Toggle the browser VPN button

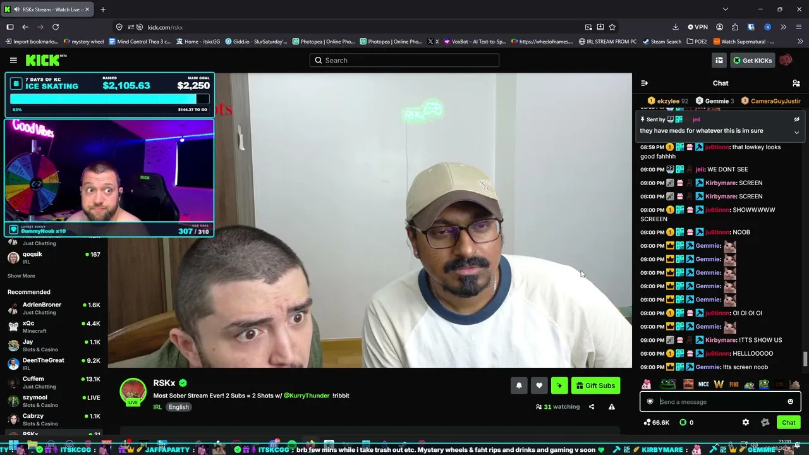point(697,27)
